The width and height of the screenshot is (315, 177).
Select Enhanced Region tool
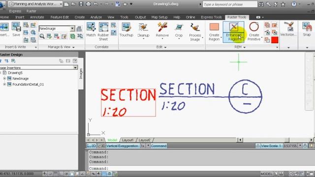coord(234,32)
